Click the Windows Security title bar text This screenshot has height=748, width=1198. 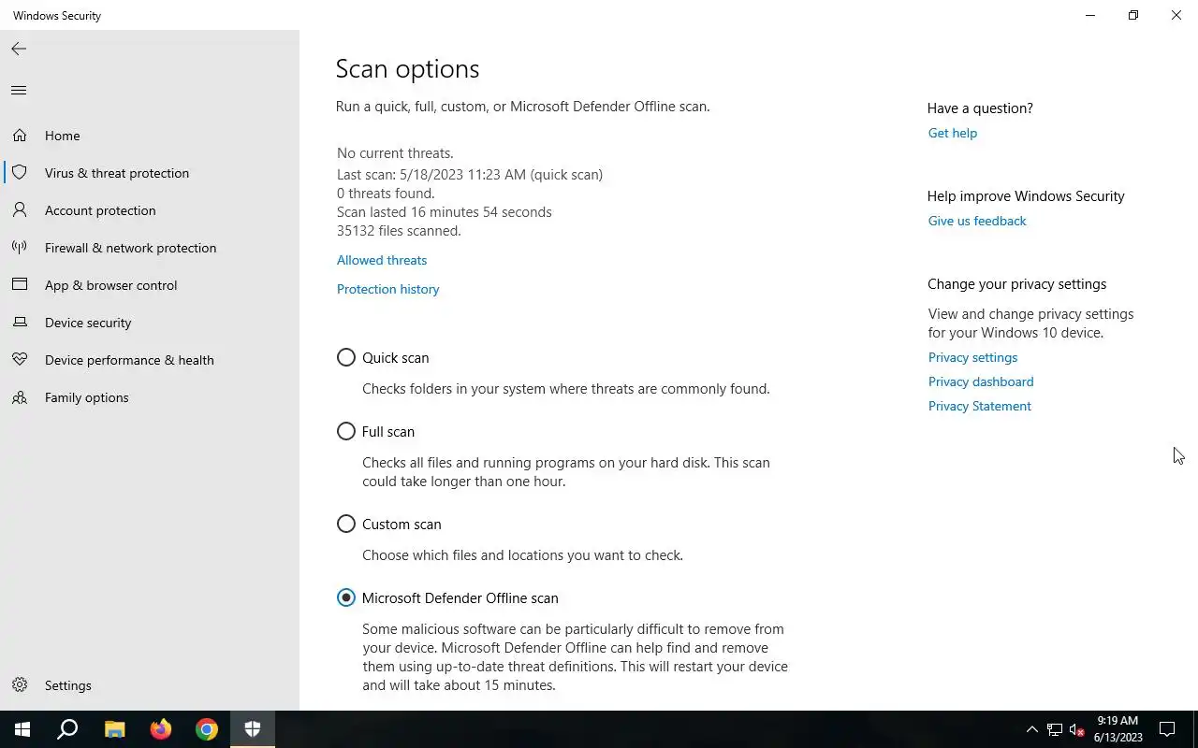point(57,16)
